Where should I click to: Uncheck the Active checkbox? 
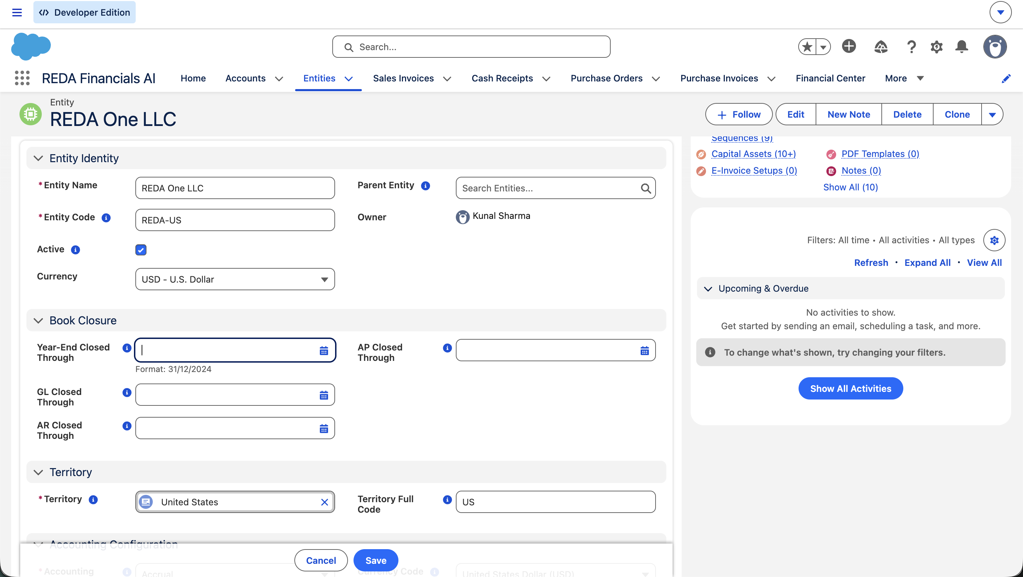point(141,250)
